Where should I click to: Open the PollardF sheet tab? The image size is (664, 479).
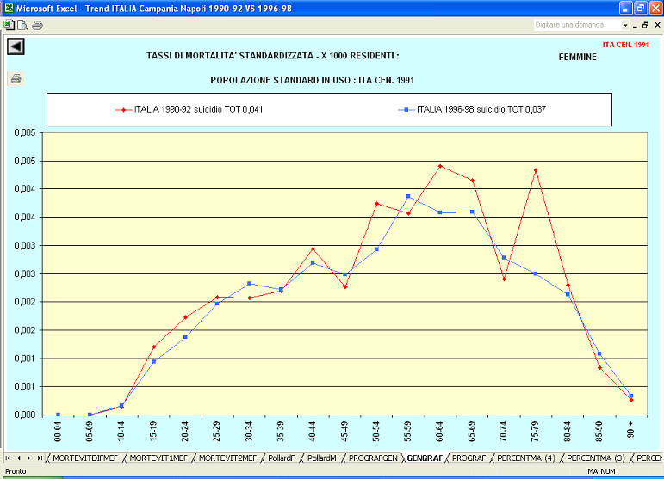click(281, 458)
